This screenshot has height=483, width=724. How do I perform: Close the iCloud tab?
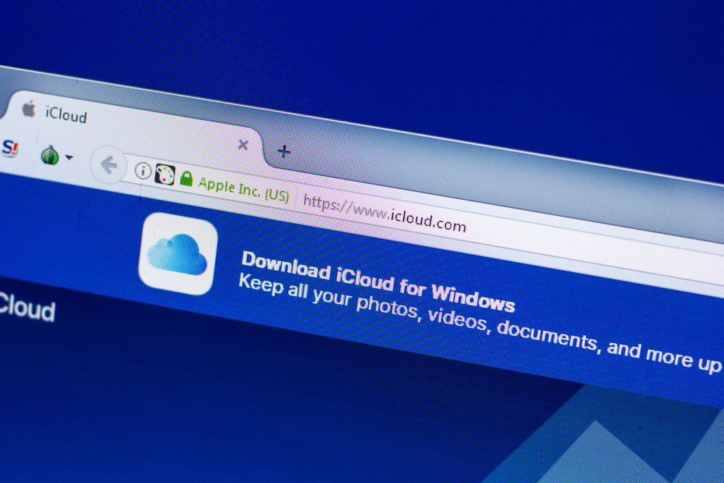[x=243, y=145]
